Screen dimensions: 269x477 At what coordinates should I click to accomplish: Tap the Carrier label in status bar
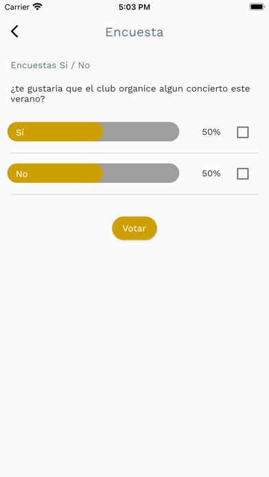17,7
